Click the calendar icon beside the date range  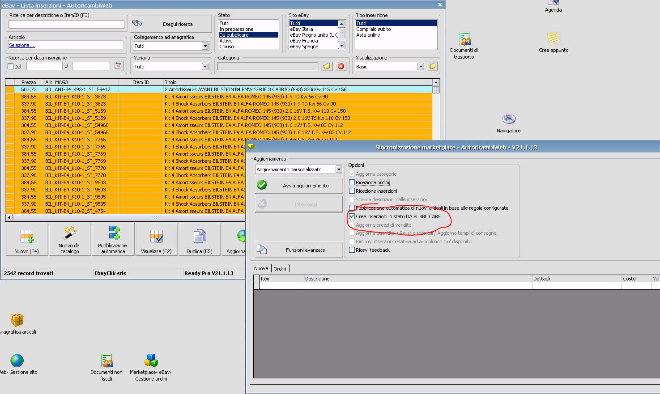click(x=118, y=66)
